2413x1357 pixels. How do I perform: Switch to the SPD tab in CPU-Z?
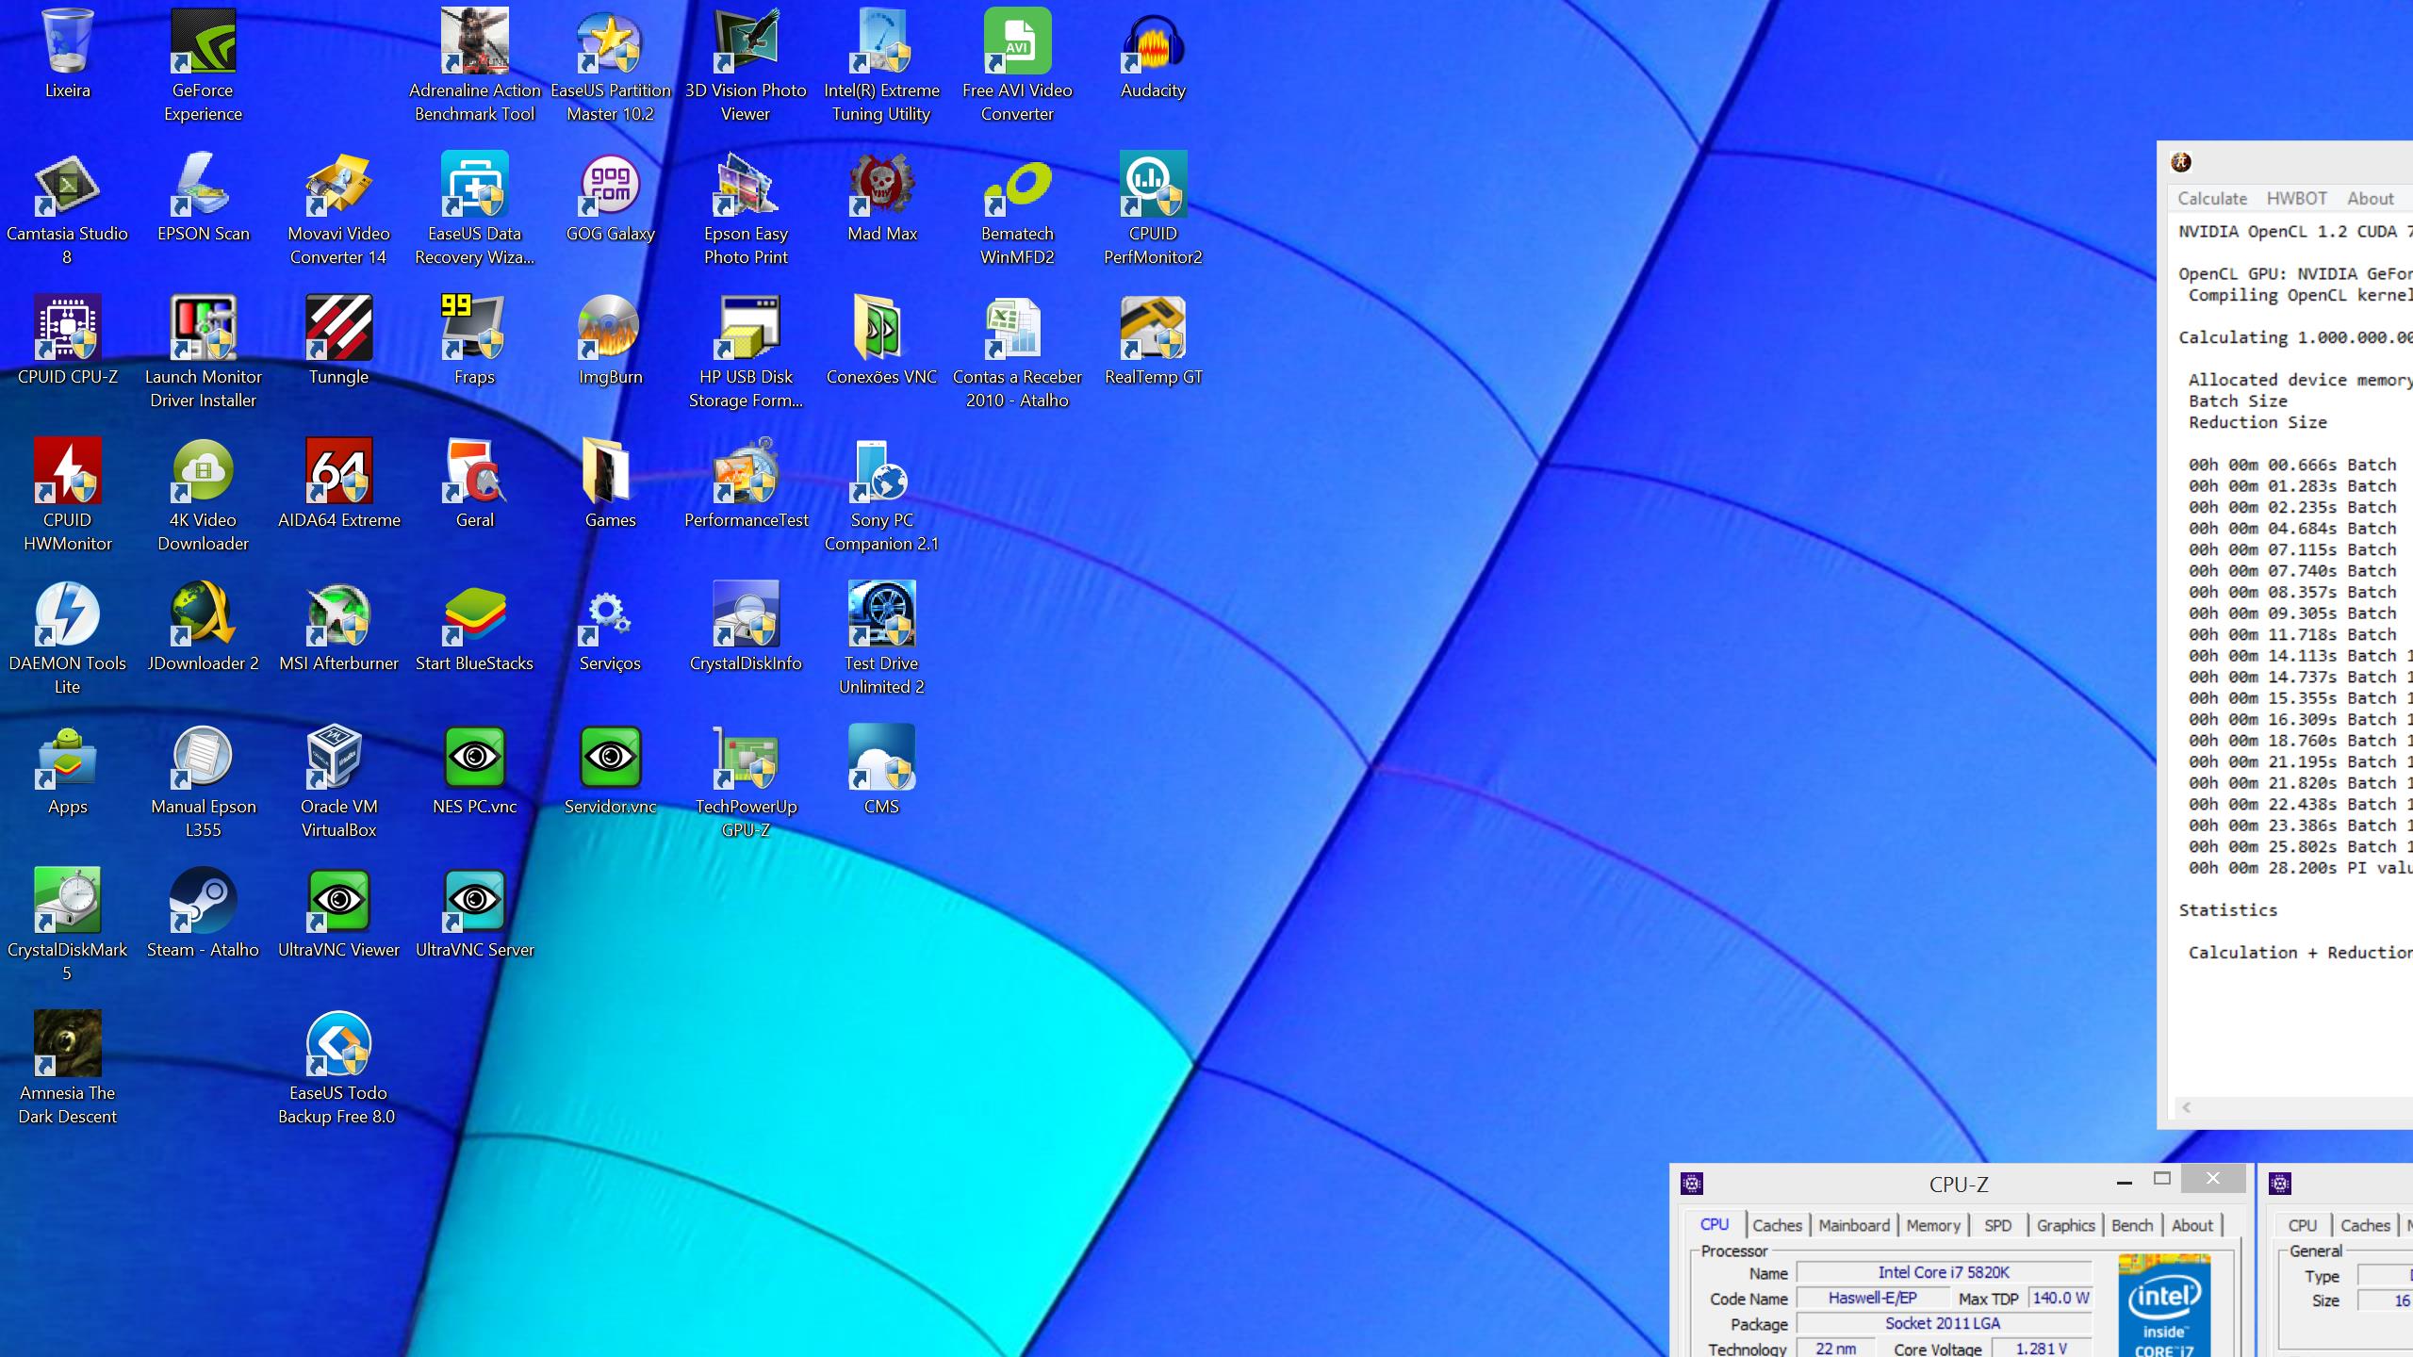click(1997, 1225)
